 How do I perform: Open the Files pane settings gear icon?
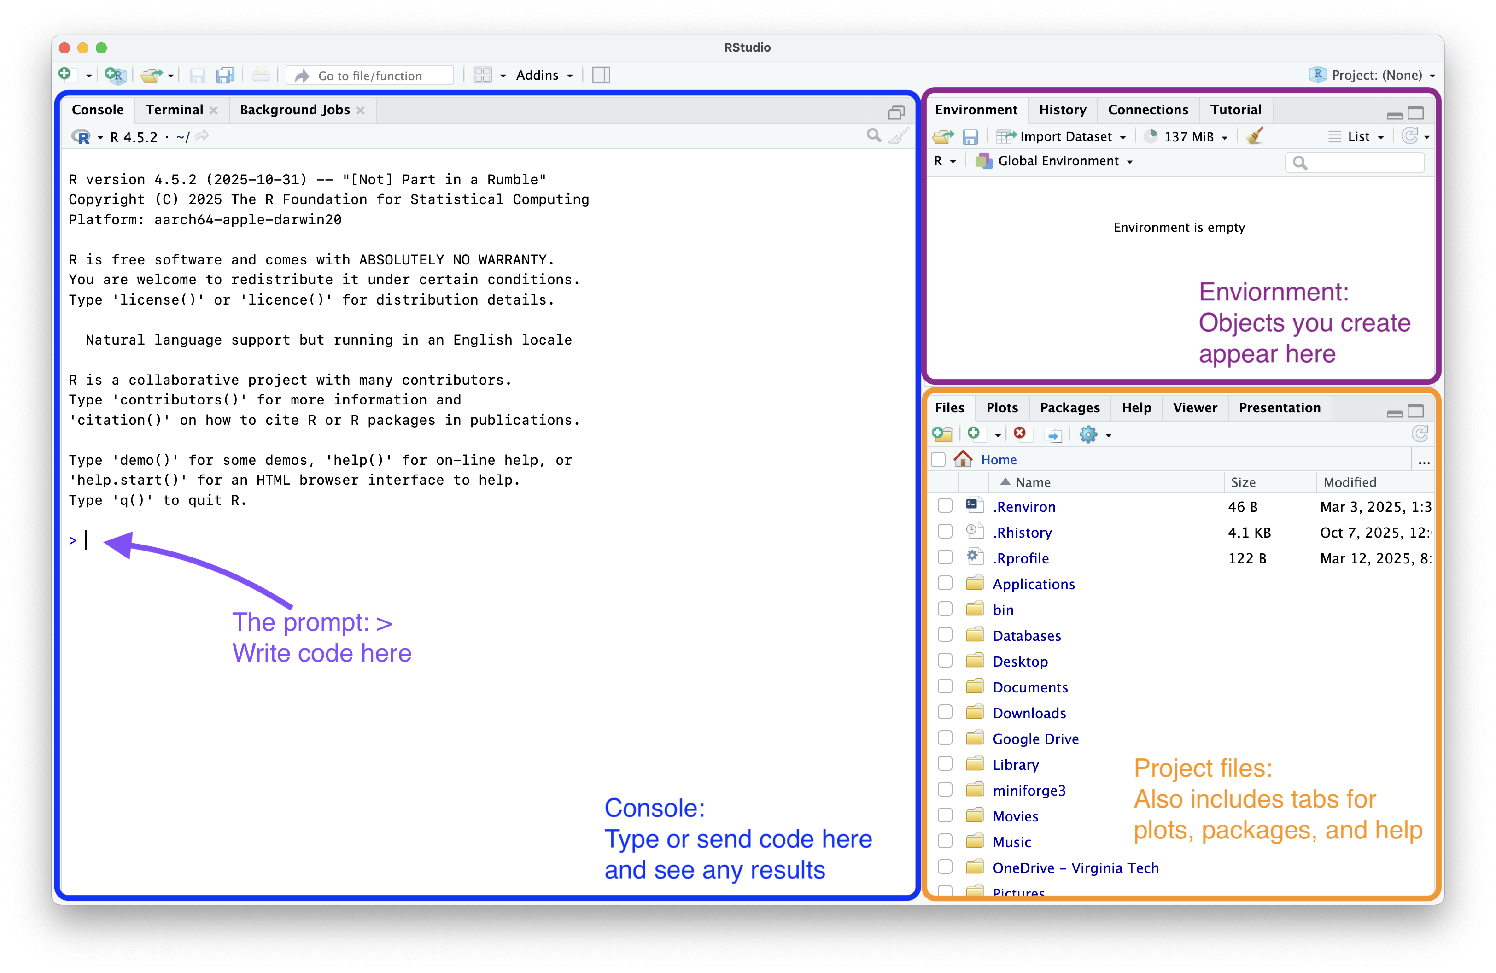[1090, 434]
